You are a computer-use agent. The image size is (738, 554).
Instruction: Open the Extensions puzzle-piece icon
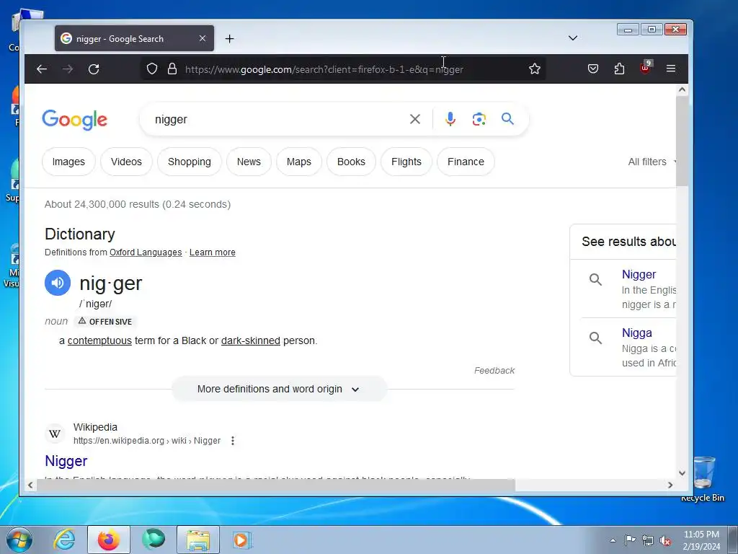[619, 69]
